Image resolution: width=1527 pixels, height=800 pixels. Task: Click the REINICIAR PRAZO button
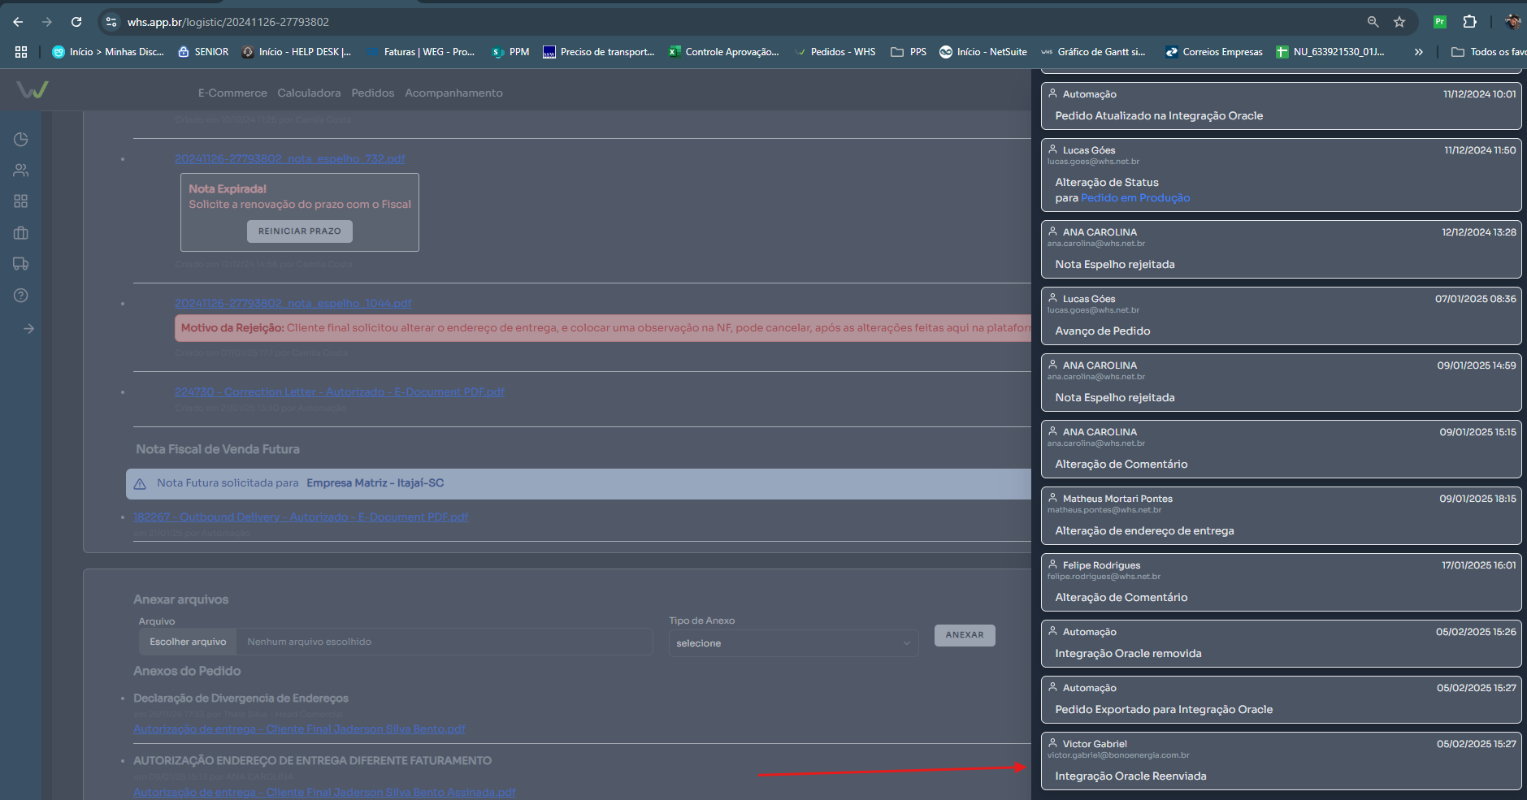tap(299, 231)
